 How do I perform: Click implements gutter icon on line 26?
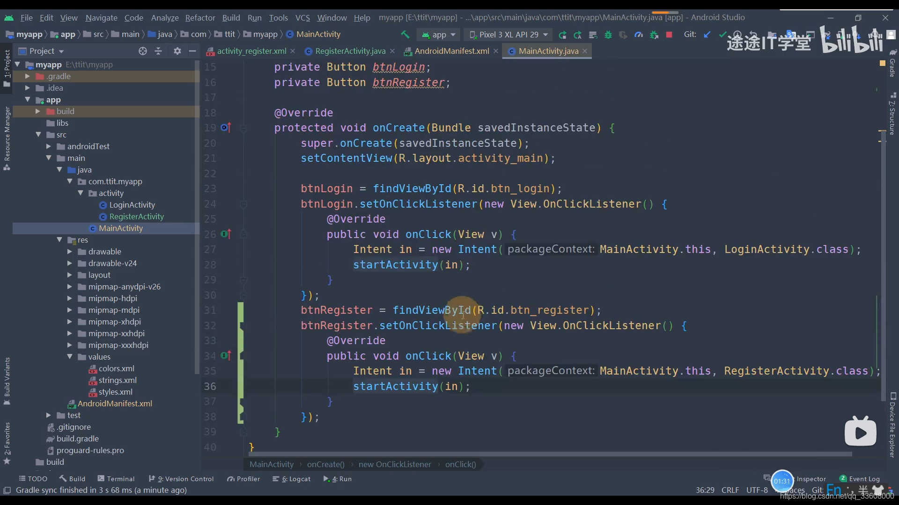tap(226, 234)
